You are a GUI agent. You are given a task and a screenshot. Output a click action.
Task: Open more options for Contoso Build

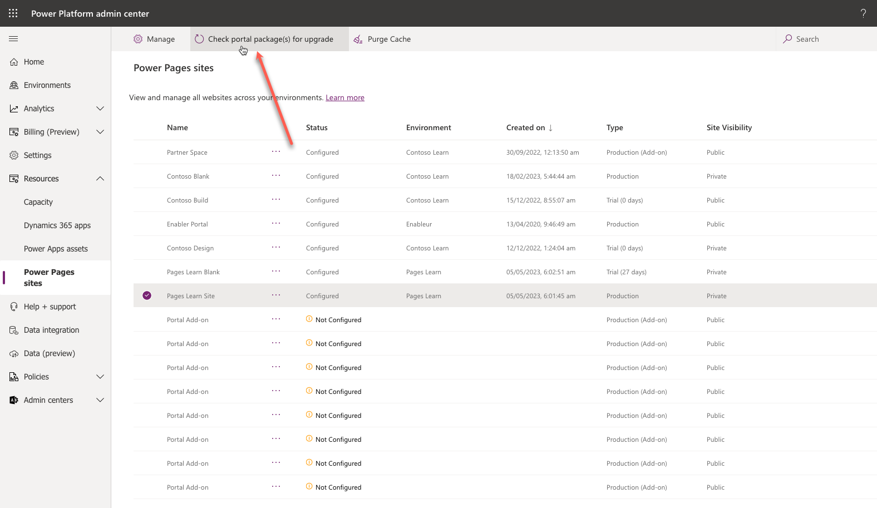tap(276, 199)
